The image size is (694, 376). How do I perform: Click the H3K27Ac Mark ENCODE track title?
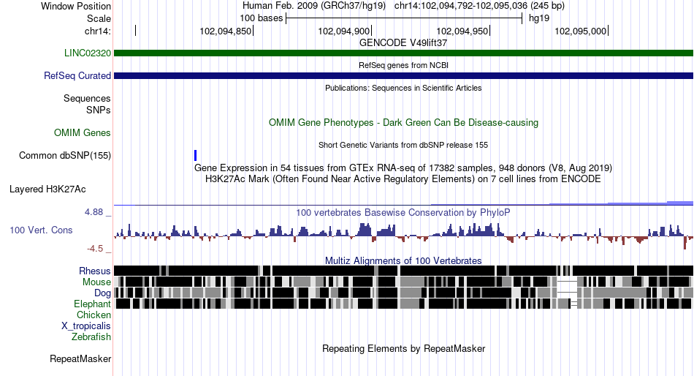point(403,179)
